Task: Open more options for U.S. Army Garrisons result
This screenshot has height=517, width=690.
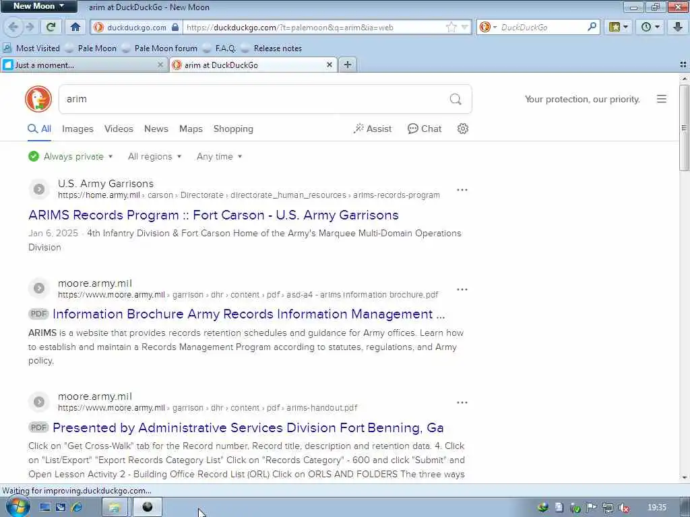Action: (x=462, y=190)
